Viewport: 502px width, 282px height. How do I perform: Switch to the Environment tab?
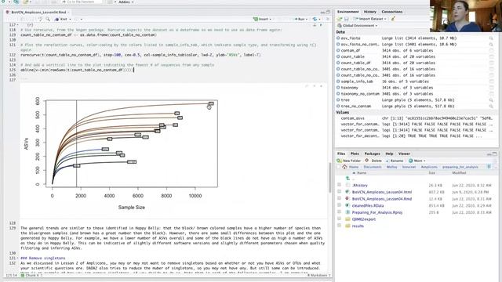(347, 12)
